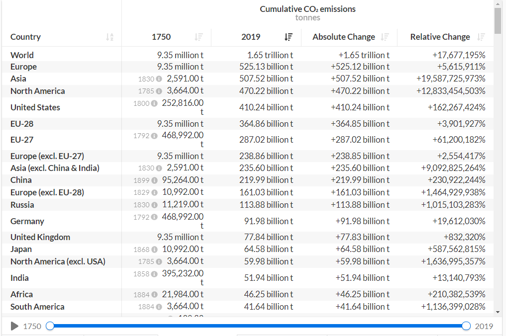Click the 1750 start slider handle

[50, 326]
